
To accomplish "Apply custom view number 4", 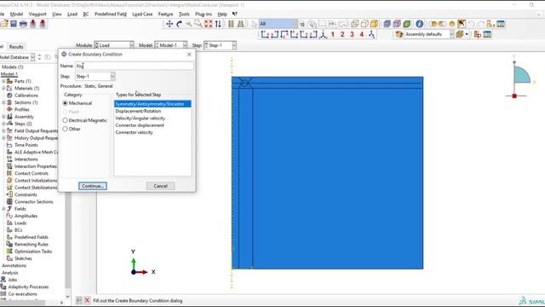I will [361, 34].
